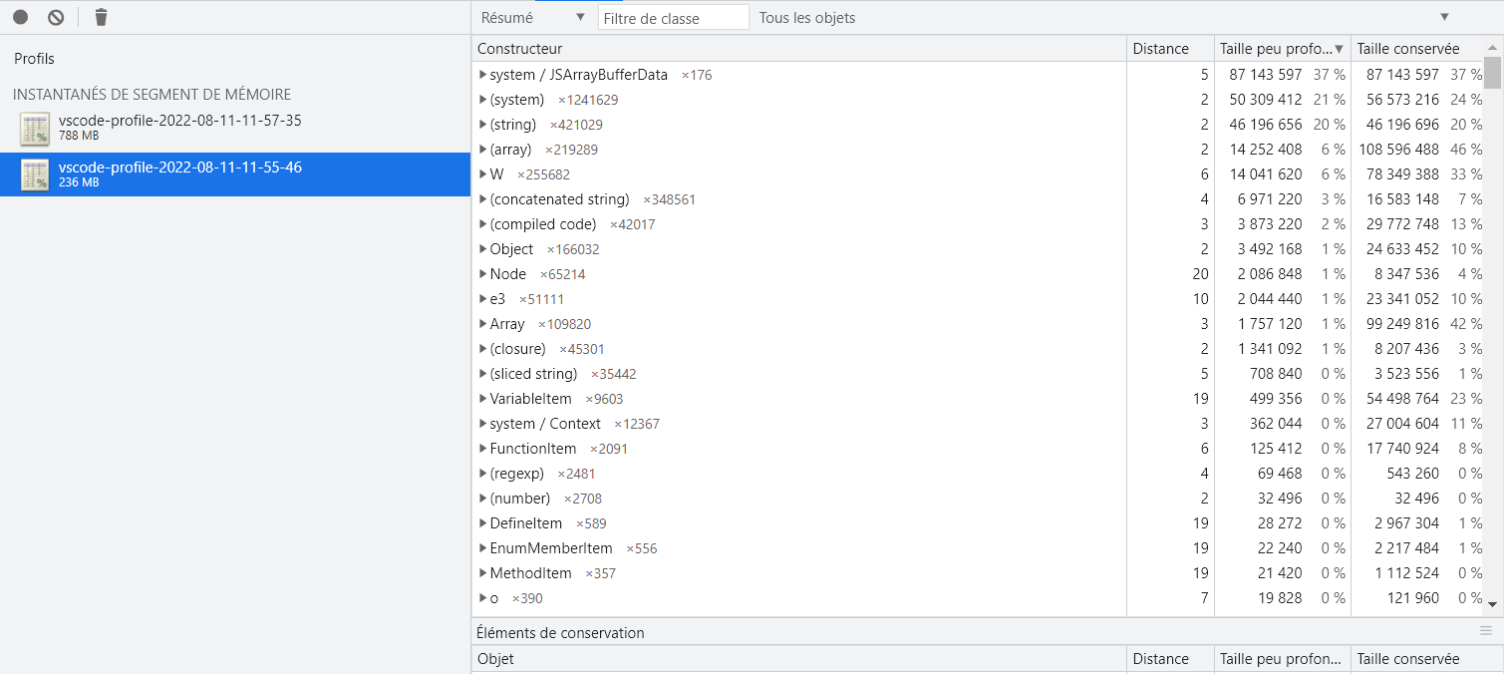Click the dropdown arrow at toolbar far right

(x=1444, y=17)
